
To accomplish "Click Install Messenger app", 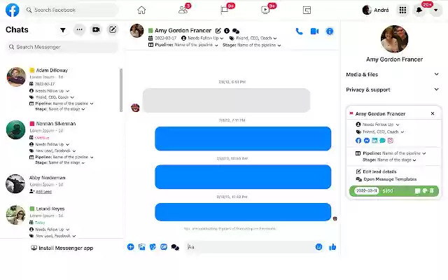I will [62, 248].
